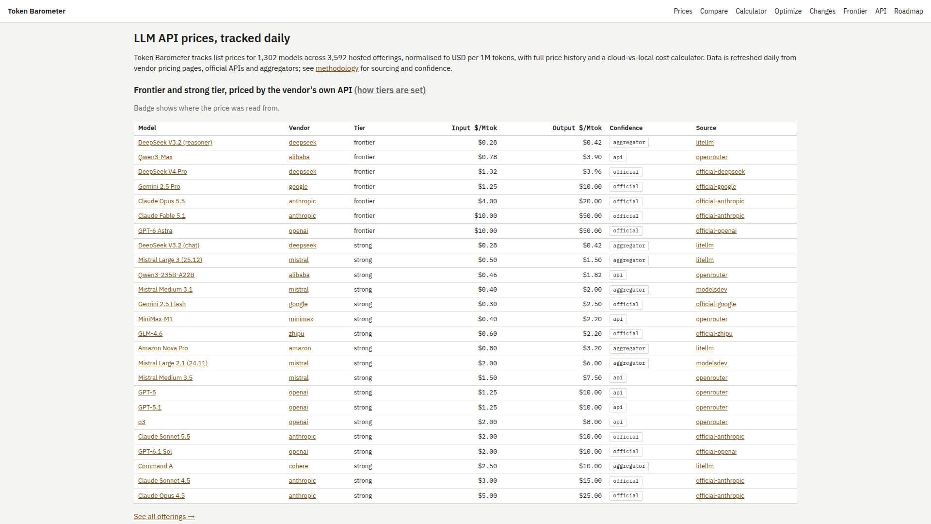931x524 pixels.
Task: Select the Claude Opus 4.5 model link
Action: (161, 496)
